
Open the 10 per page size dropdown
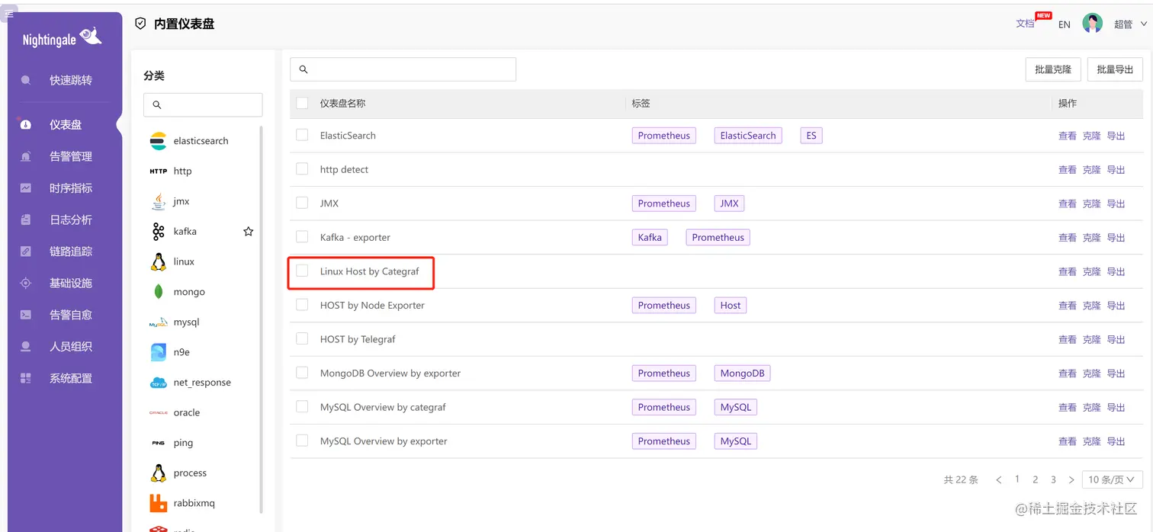point(1113,479)
